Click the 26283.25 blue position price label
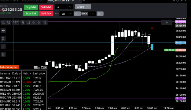The width and height of the screenshot is (191, 110). coord(181,43)
